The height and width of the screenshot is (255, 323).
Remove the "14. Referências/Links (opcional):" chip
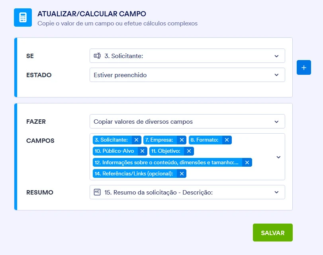182,173
